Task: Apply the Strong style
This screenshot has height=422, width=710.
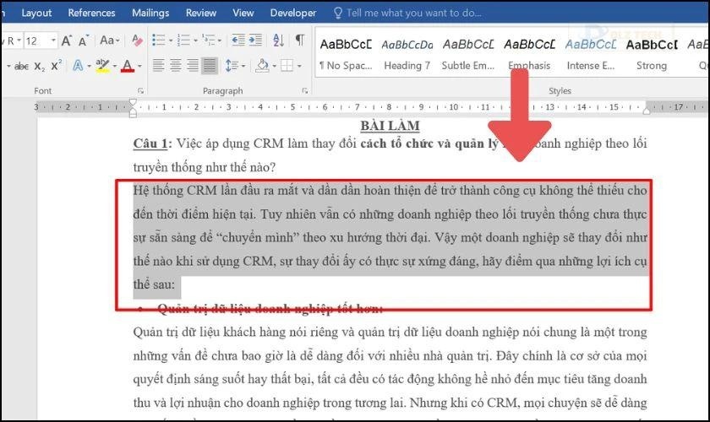Action: point(652,54)
